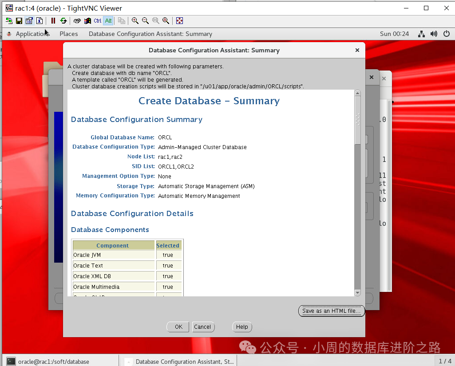Open the volume control icon

434,34
